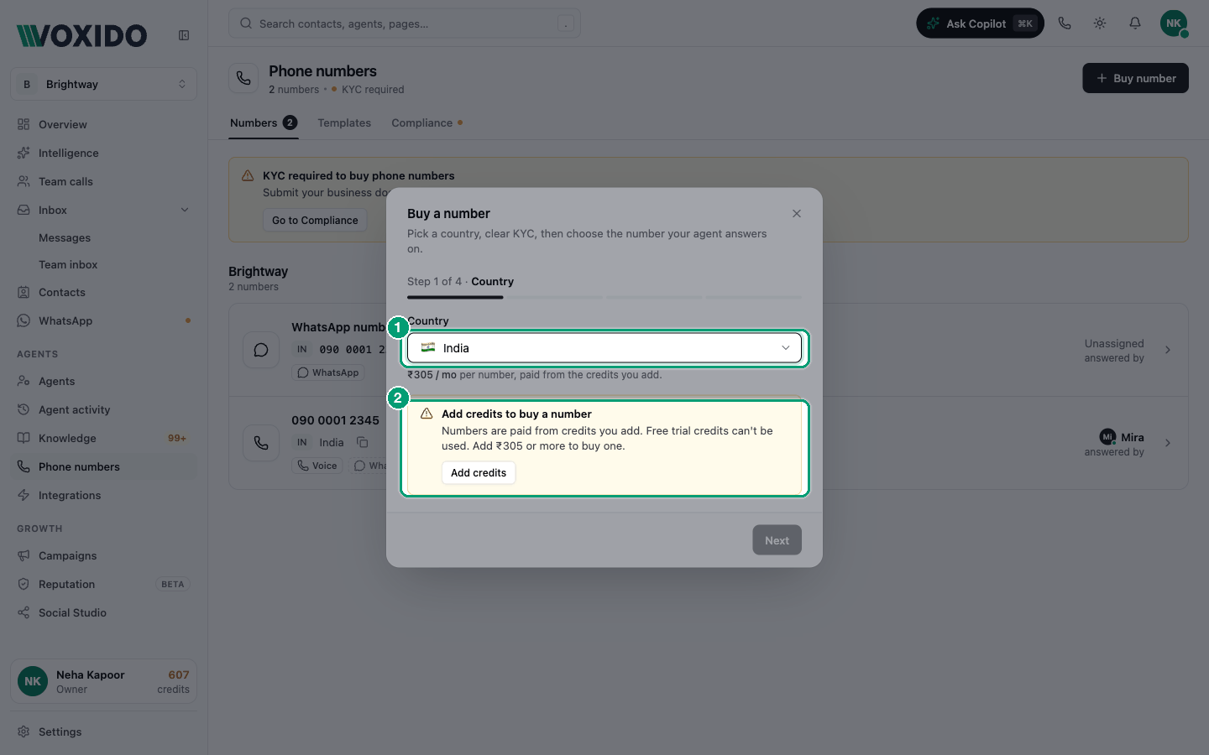Collapse the sidebar panel icon
The width and height of the screenshot is (1209, 755).
(184, 35)
